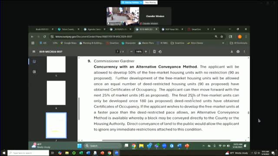Open a new browser tab

tap(214, 29)
